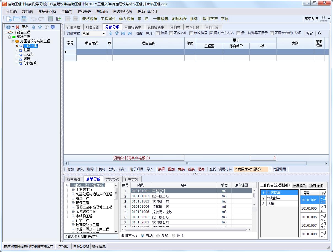Image resolution: width=333 pixels, height=252 pixels.
Task: Click the open folder icon
Action: coord(16,19)
